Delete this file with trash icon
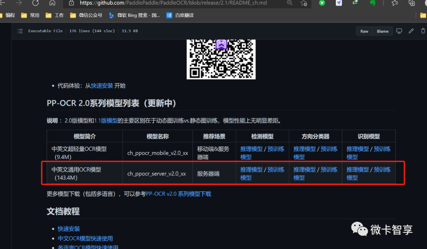This screenshot has width=427, height=249. coord(423,31)
